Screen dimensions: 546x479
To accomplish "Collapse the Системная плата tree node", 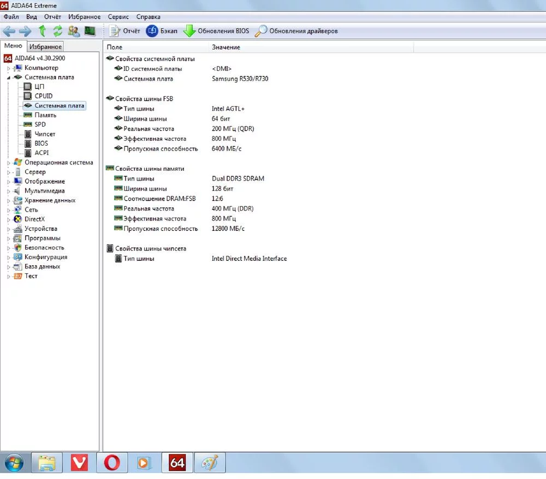I will tap(8, 77).
